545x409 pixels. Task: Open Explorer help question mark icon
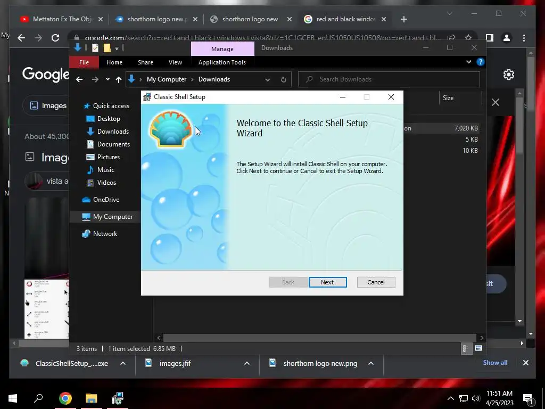pyautogui.click(x=481, y=62)
